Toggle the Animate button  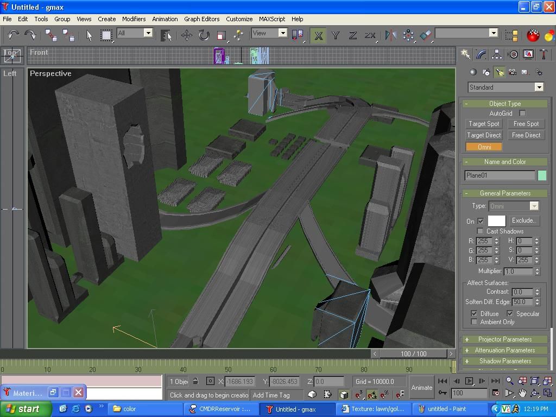[421, 388]
